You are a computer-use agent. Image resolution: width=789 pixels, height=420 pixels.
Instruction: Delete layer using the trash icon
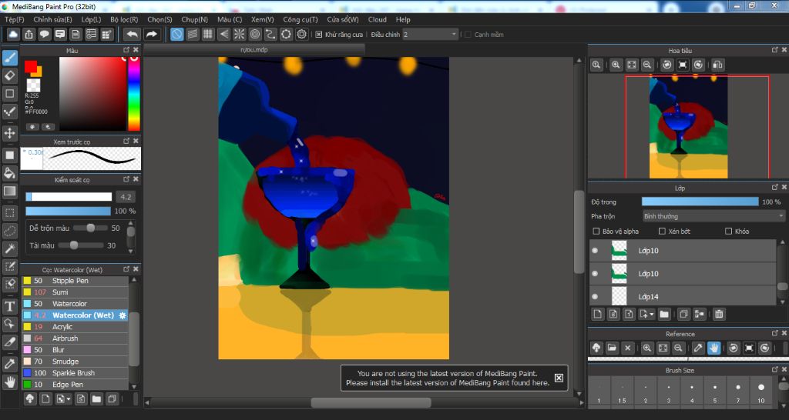coord(718,314)
